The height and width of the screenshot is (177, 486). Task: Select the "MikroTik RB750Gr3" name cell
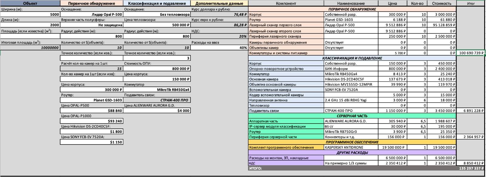[351, 132]
